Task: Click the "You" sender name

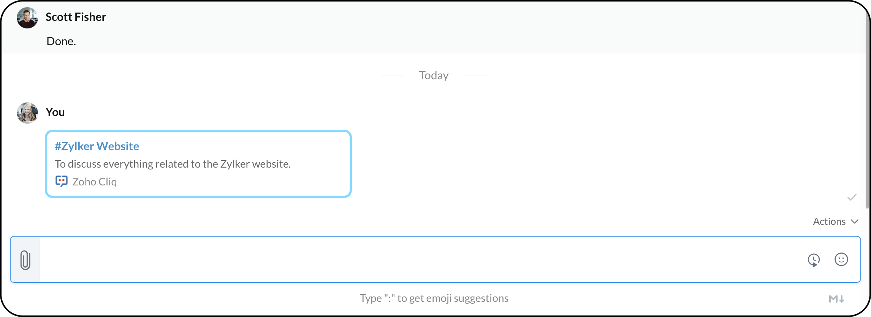Action: (55, 112)
